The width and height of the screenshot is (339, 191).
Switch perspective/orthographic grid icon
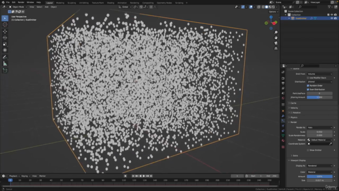tap(276, 48)
